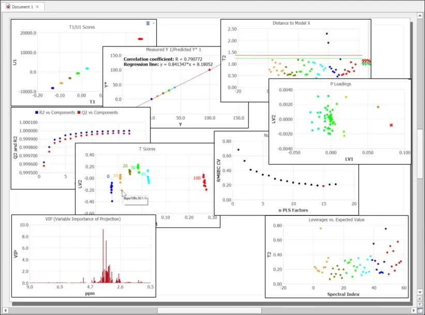Image resolution: width=425 pixels, height=315 pixels.
Task: Open the 95% threshold line options
Action: pyautogui.click(x=366, y=64)
